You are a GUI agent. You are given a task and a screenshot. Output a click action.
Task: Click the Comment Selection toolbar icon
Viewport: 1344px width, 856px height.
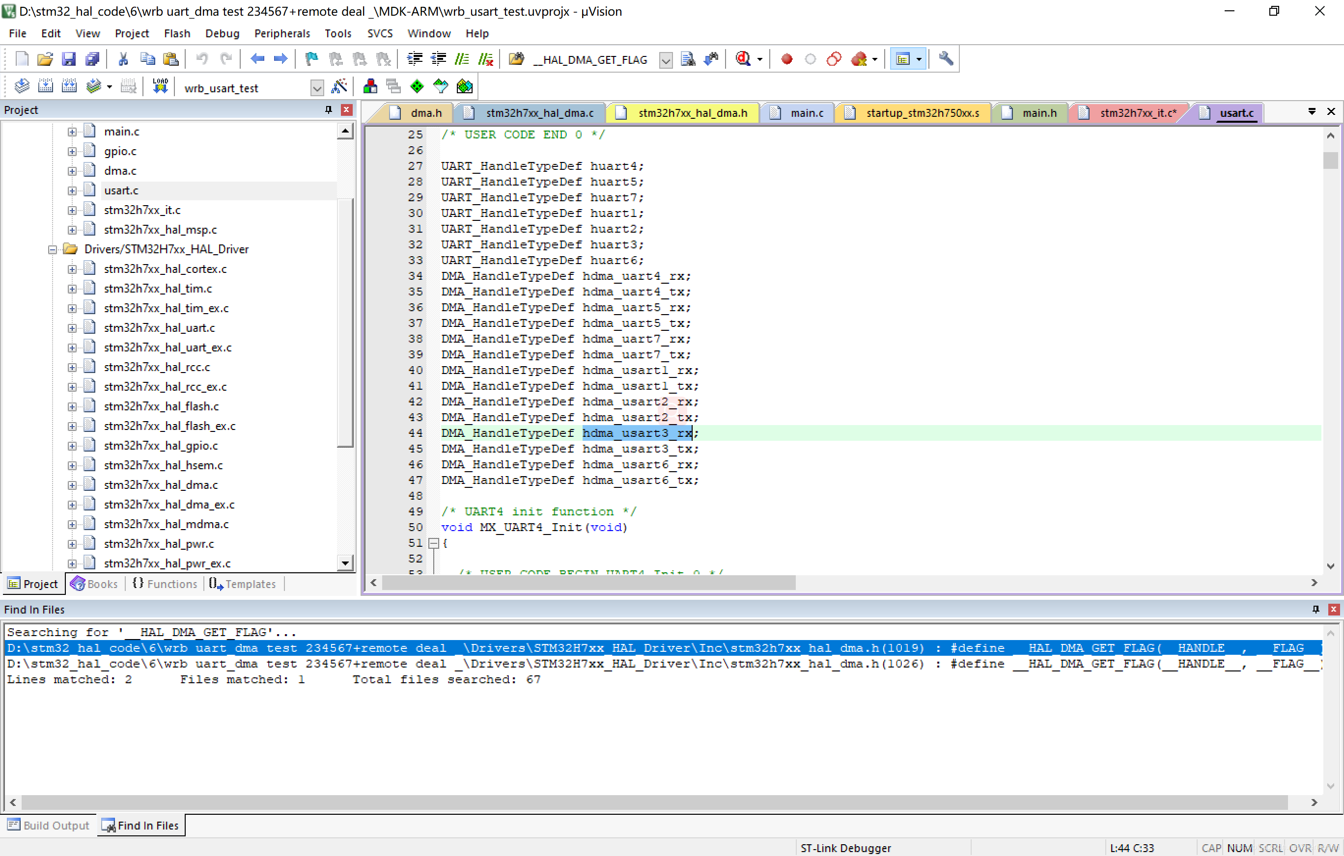click(462, 59)
